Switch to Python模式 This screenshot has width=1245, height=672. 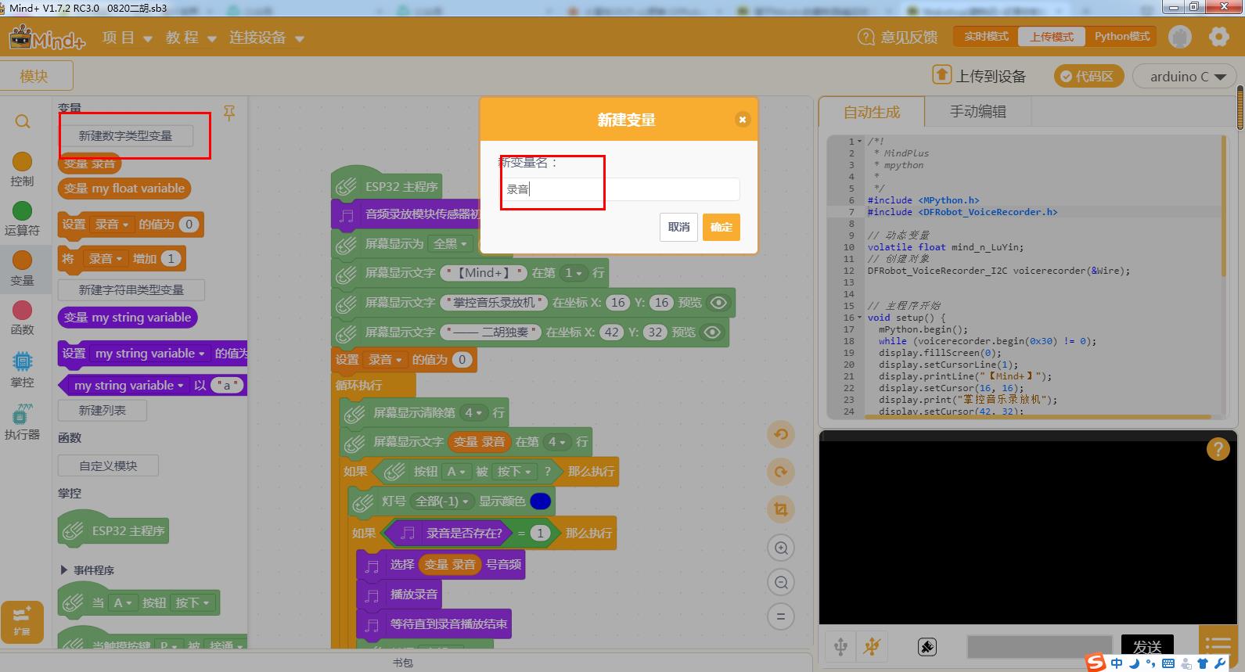coord(1122,37)
